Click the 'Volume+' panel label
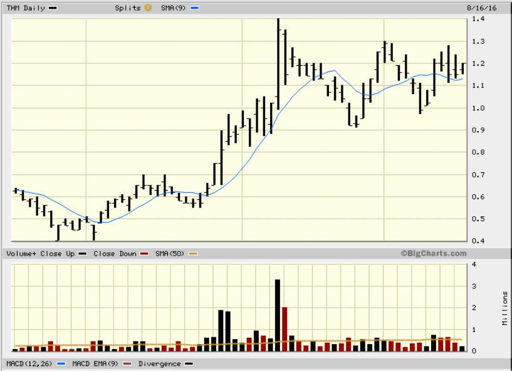Viewport: 512px width, 371px height. point(21,254)
